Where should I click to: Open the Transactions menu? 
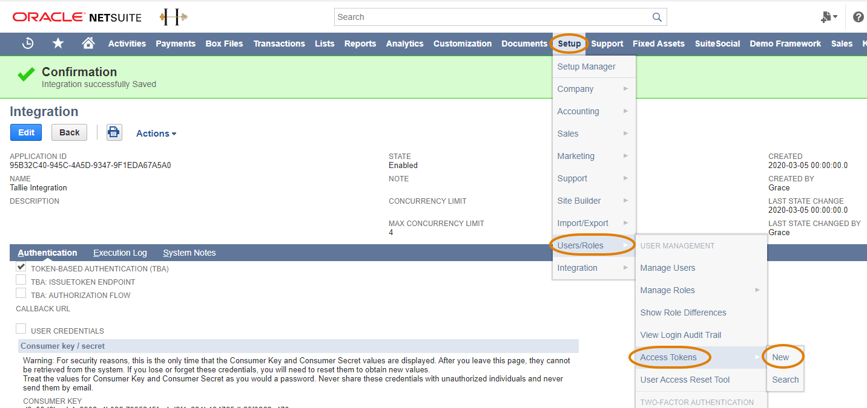[x=279, y=44]
